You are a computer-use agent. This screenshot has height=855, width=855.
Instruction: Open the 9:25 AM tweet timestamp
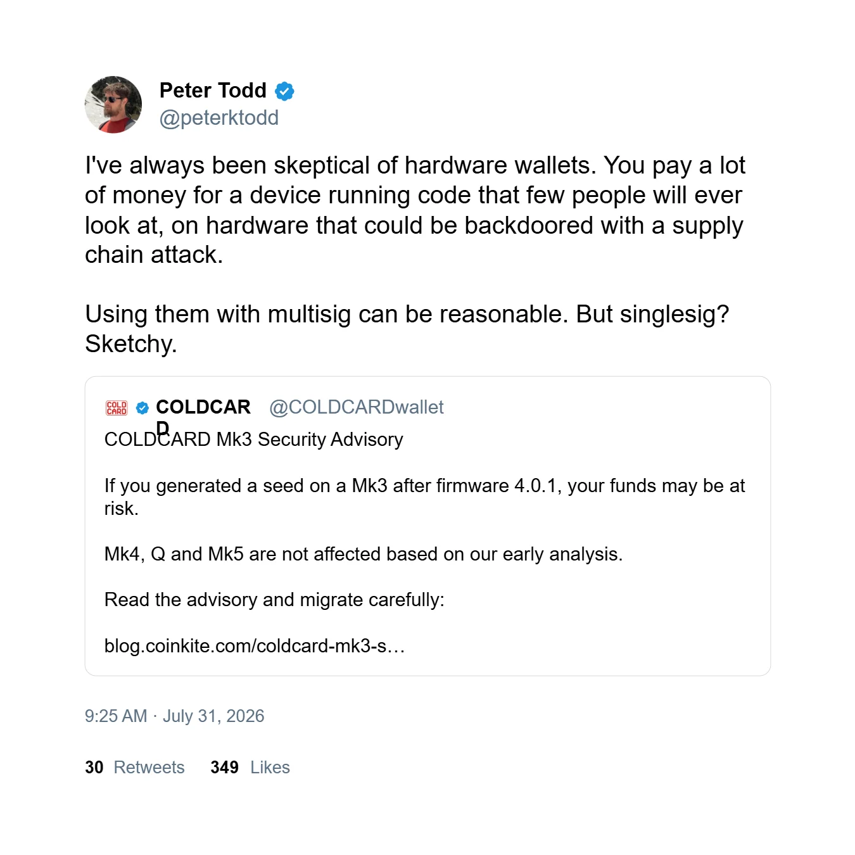point(116,716)
